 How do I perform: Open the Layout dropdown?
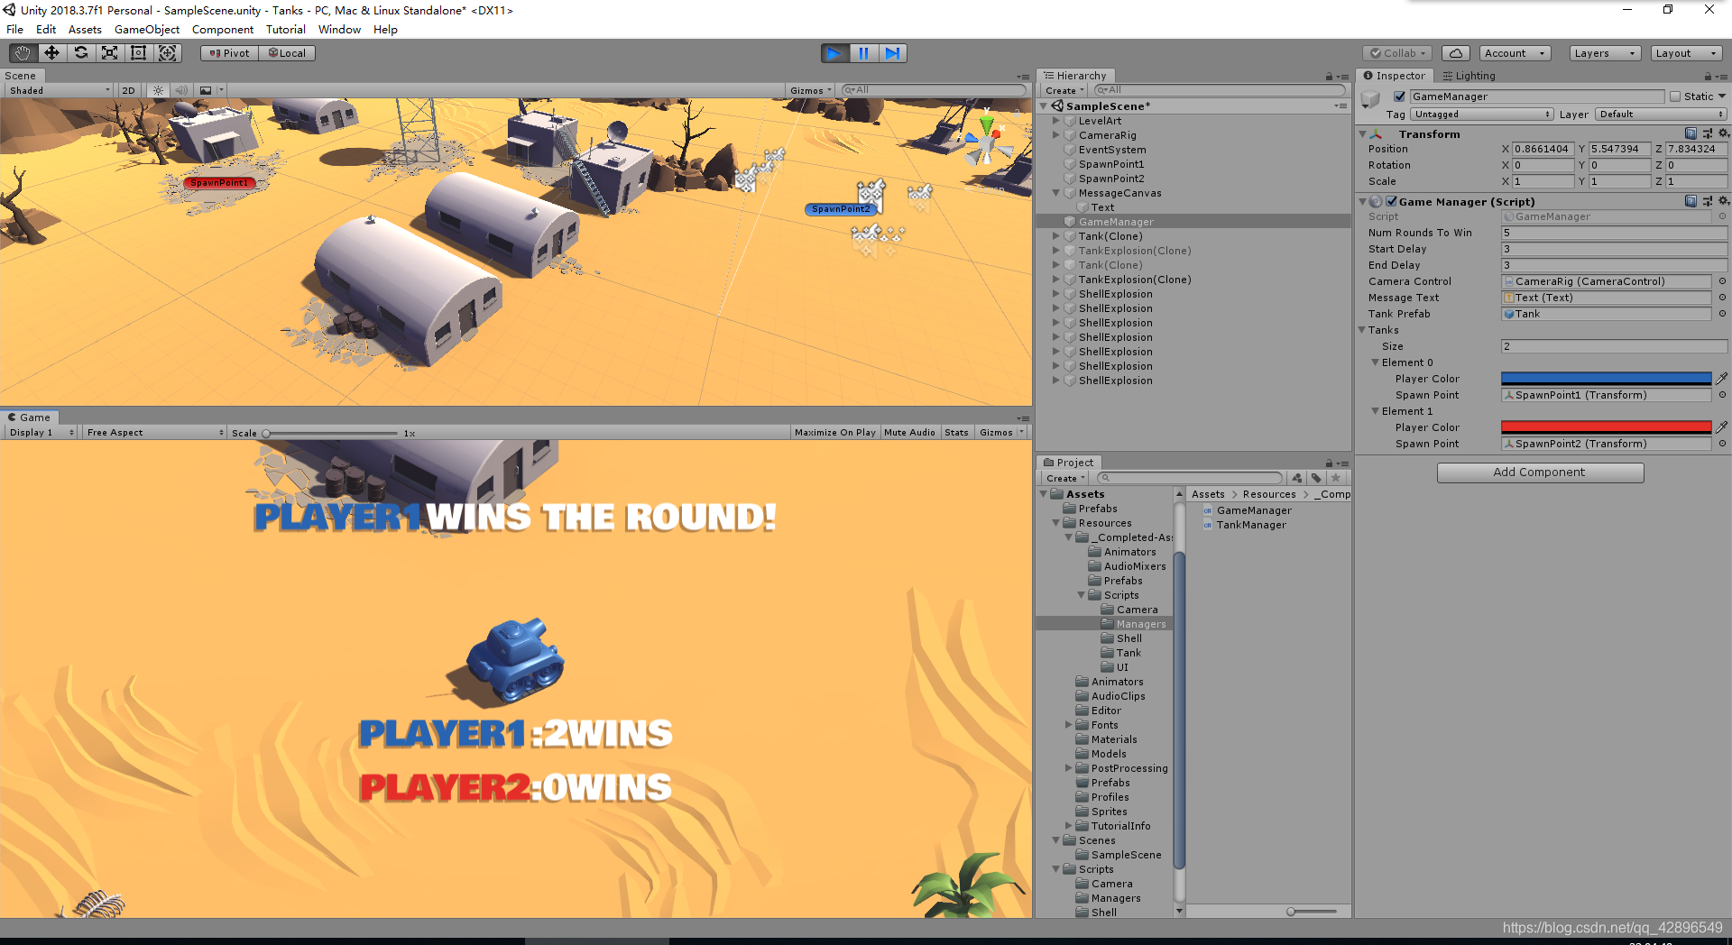tap(1686, 53)
